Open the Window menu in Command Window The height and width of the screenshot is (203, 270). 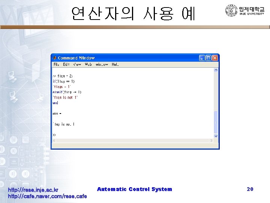click(x=102, y=64)
